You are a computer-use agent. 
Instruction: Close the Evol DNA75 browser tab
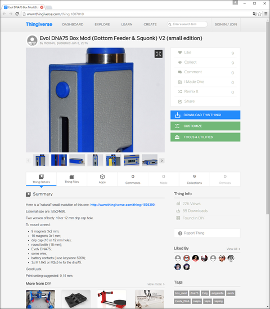(42, 7)
